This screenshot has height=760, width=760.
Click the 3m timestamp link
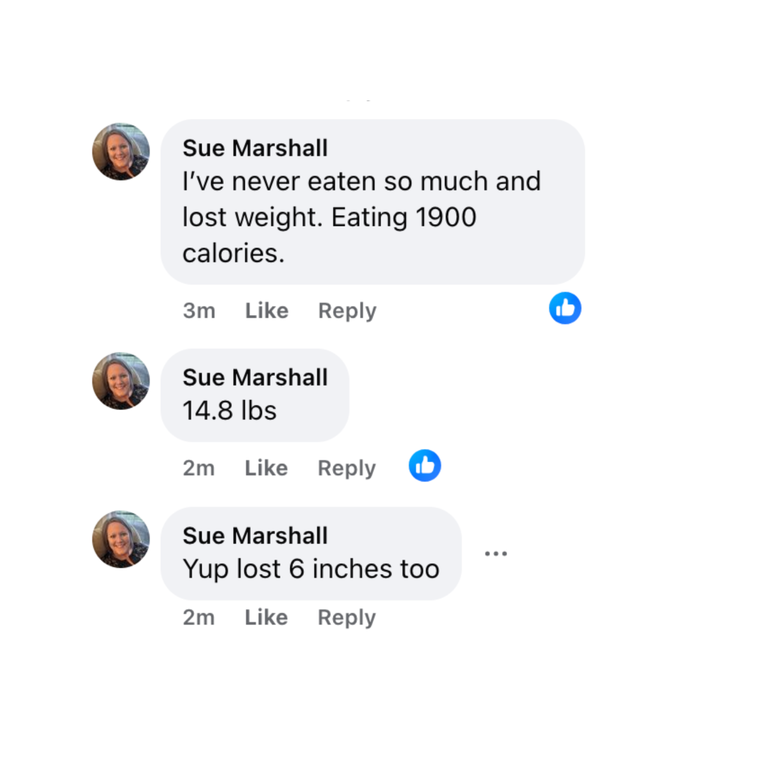[x=199, y=311]
